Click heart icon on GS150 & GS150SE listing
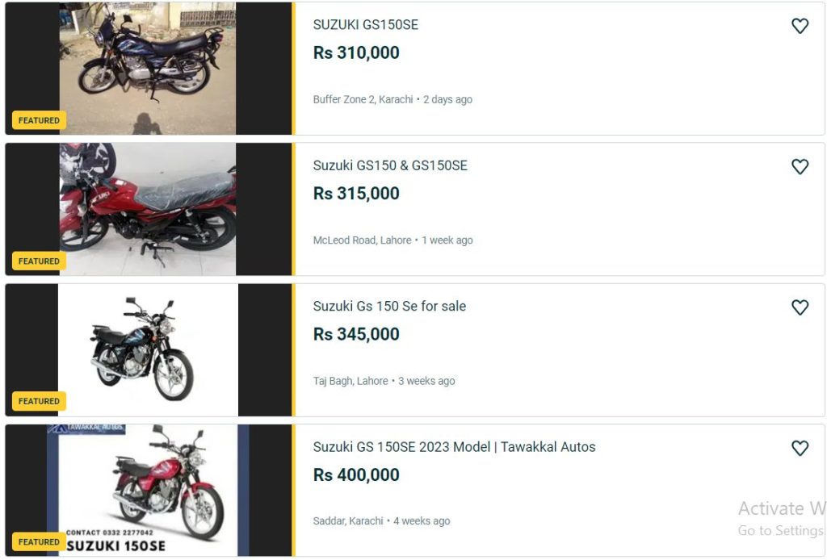Screen dimensions: 827x560 pos(800,166)
